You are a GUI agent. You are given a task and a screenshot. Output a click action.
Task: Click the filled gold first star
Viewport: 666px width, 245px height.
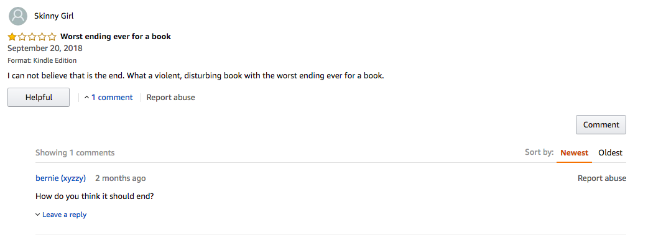point(12,37)
